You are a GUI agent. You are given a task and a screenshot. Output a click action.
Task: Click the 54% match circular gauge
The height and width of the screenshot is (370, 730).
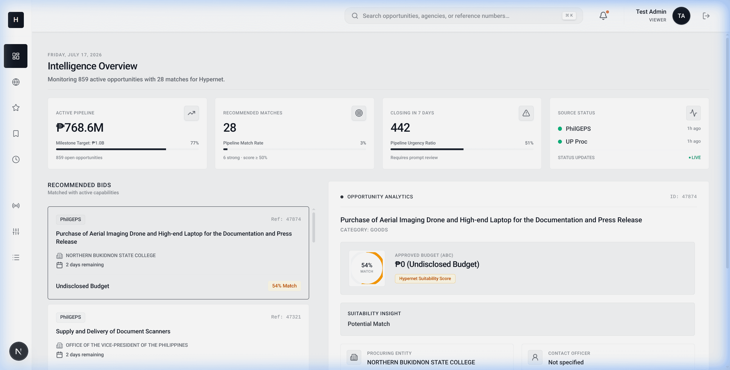[367, 268]
